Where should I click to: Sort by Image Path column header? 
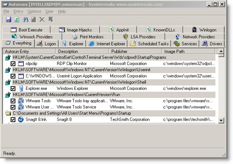pos(189,52)
